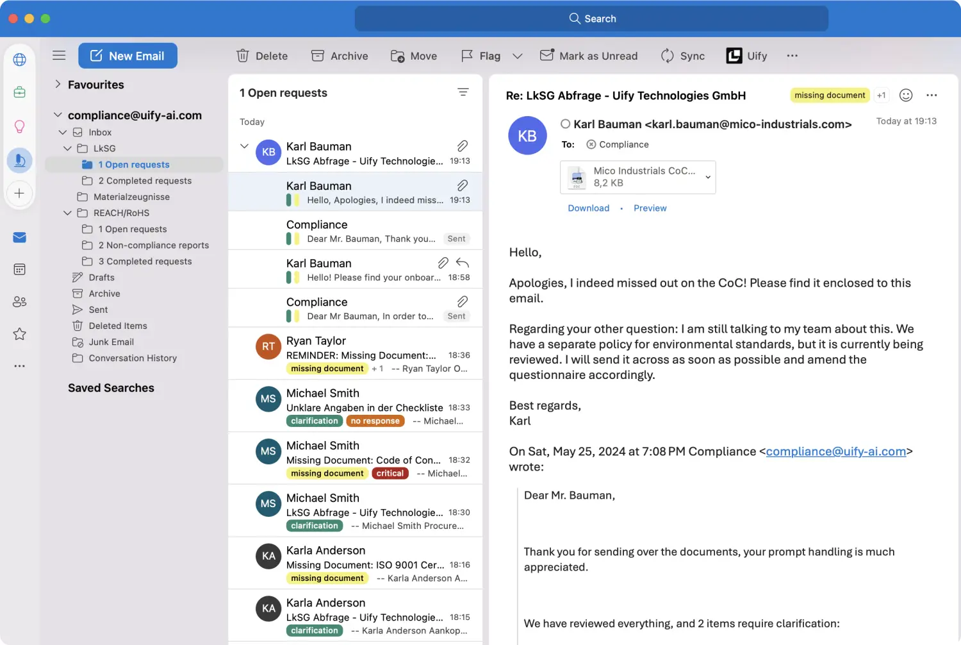Select the microscope workspace icon
961x645 pixels.
click(x=19, y=160)
